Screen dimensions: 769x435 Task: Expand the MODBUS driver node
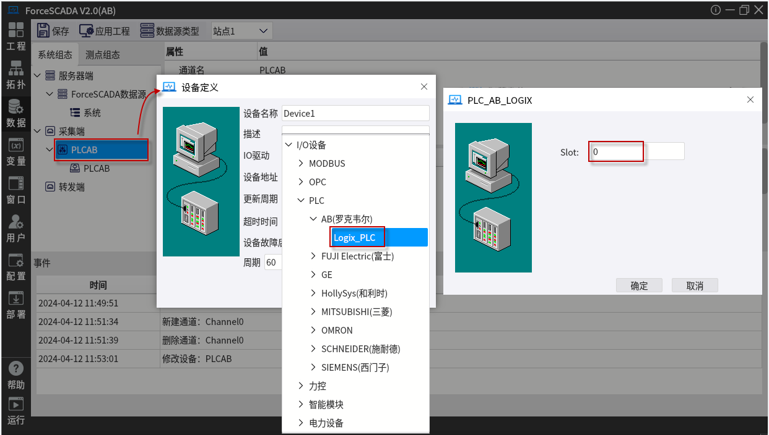tap(301, 164)
